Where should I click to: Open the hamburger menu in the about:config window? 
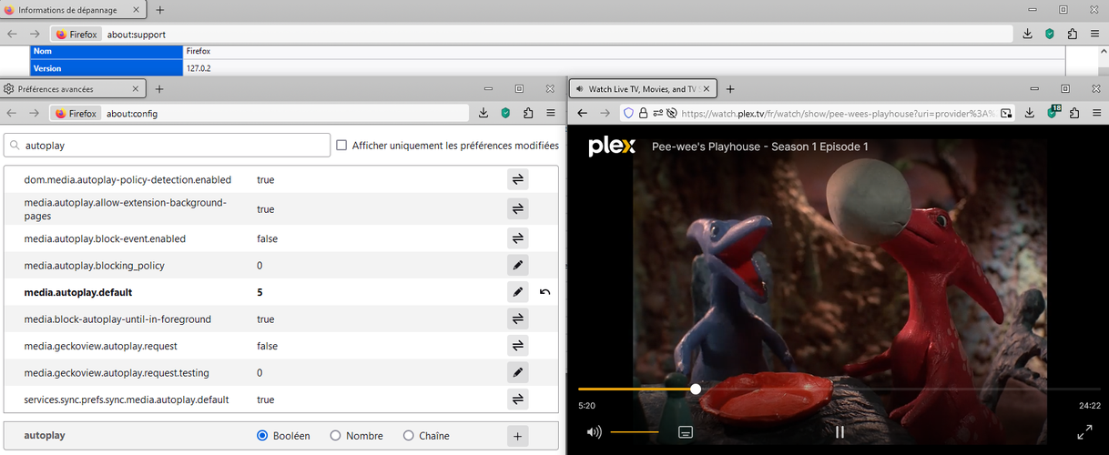click(550, 113)
